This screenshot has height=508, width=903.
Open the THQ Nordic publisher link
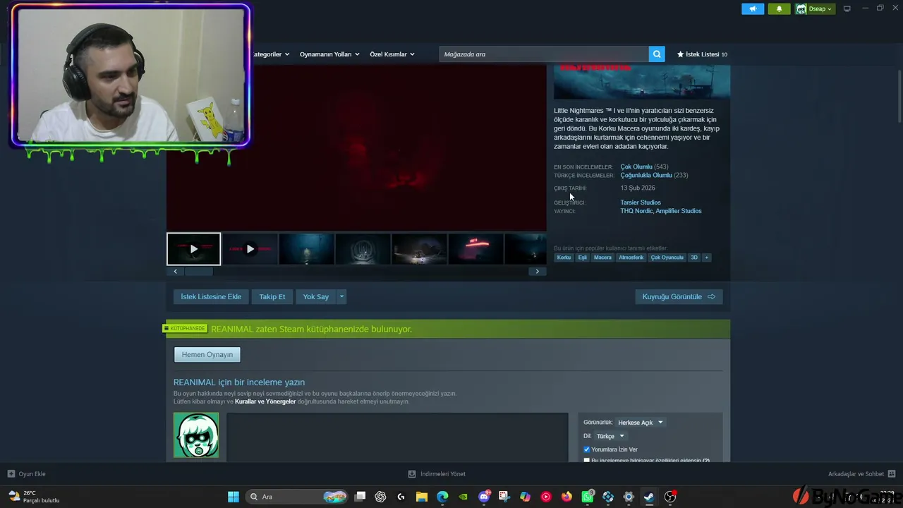pos(636,211)
